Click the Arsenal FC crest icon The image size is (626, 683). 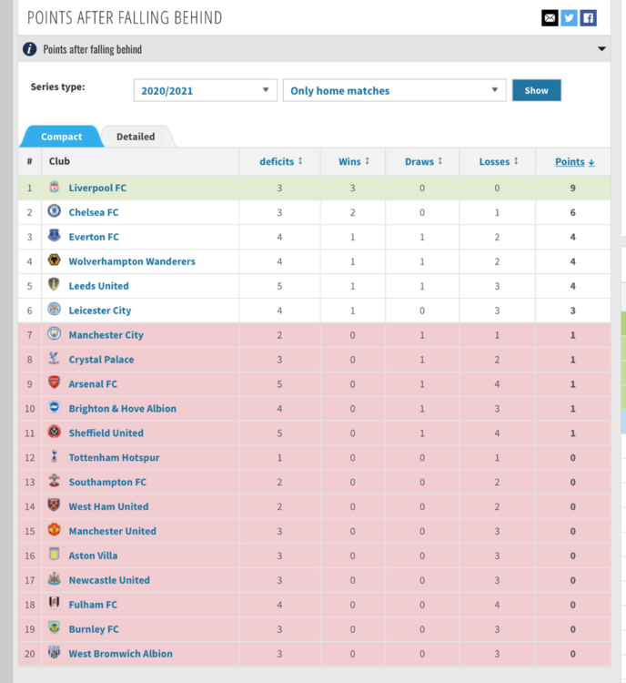[x=54, y=382]
